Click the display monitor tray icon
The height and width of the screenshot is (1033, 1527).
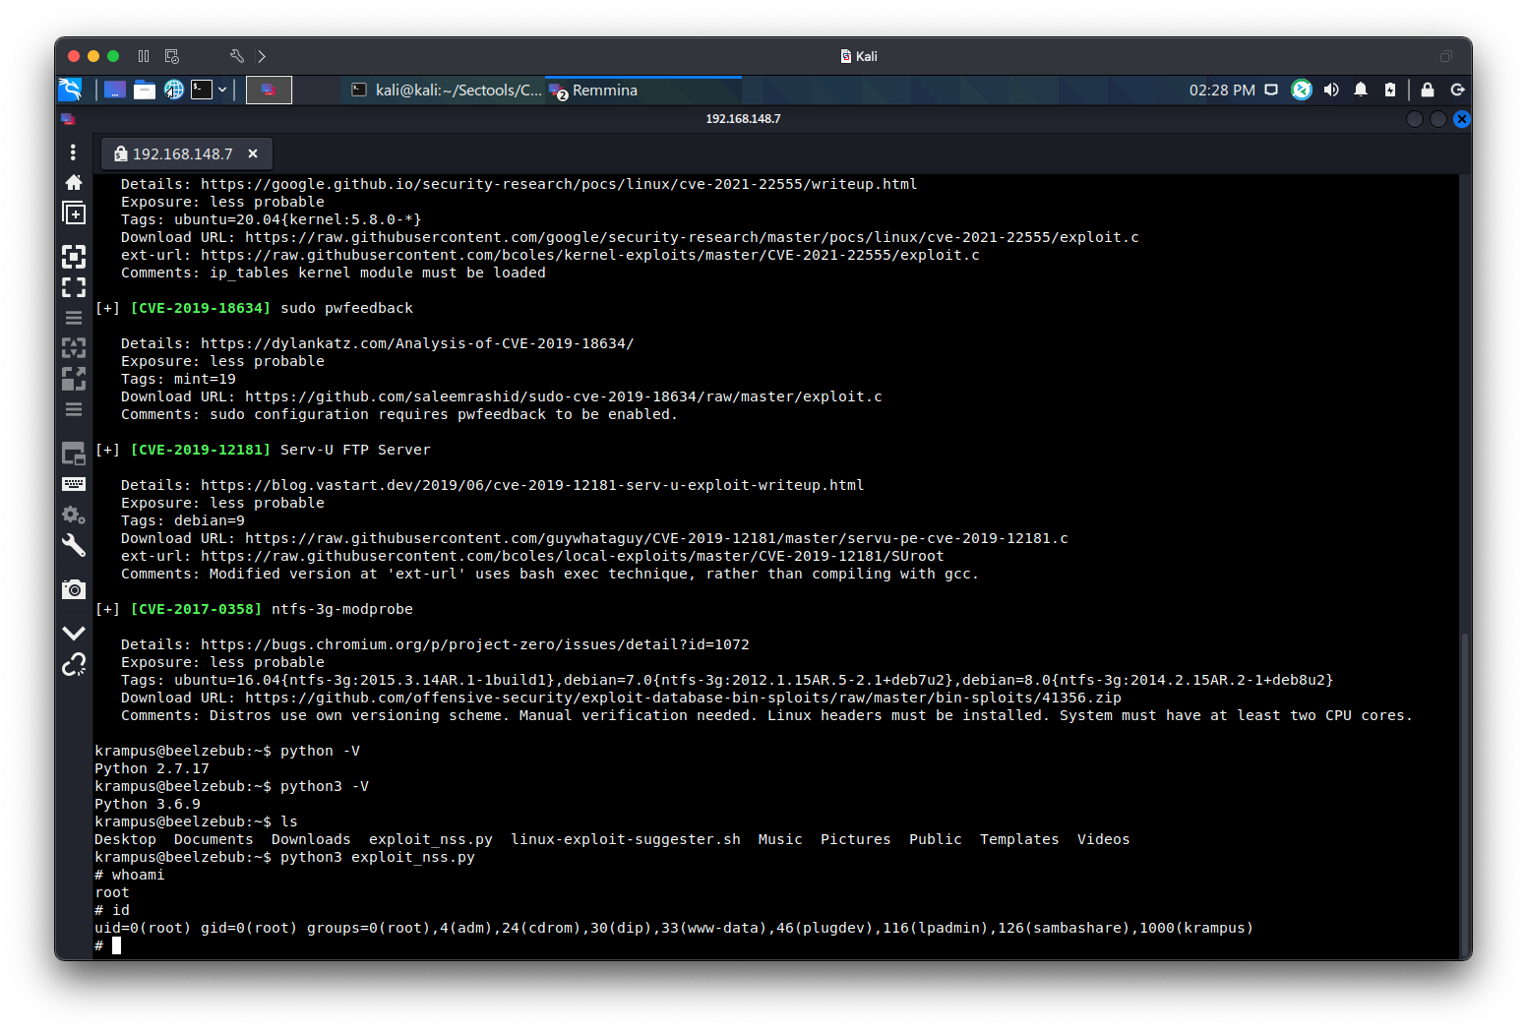1271,90
